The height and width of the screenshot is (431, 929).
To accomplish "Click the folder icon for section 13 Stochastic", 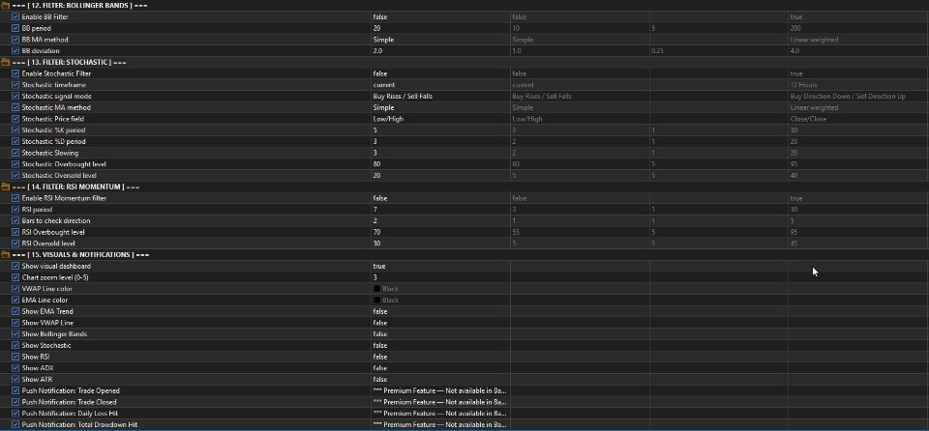I will click(6, 62).
